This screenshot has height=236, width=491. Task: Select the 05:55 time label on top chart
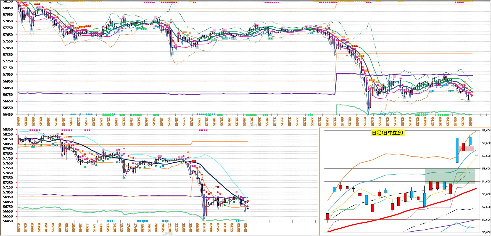(470, 121)
